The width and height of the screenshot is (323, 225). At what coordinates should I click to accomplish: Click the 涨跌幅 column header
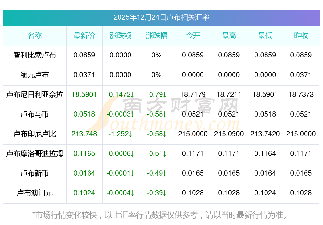(x=157, y=36)
